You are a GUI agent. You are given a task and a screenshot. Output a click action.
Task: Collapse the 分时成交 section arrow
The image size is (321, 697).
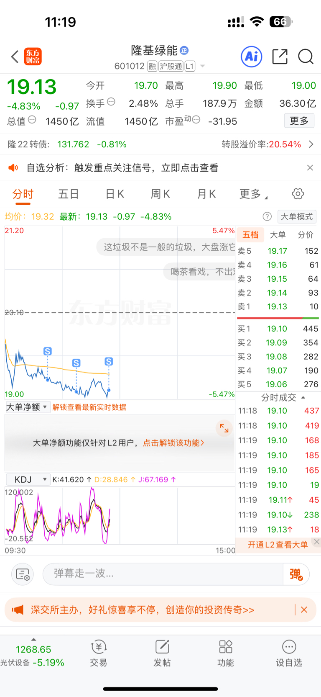[303, 398]
